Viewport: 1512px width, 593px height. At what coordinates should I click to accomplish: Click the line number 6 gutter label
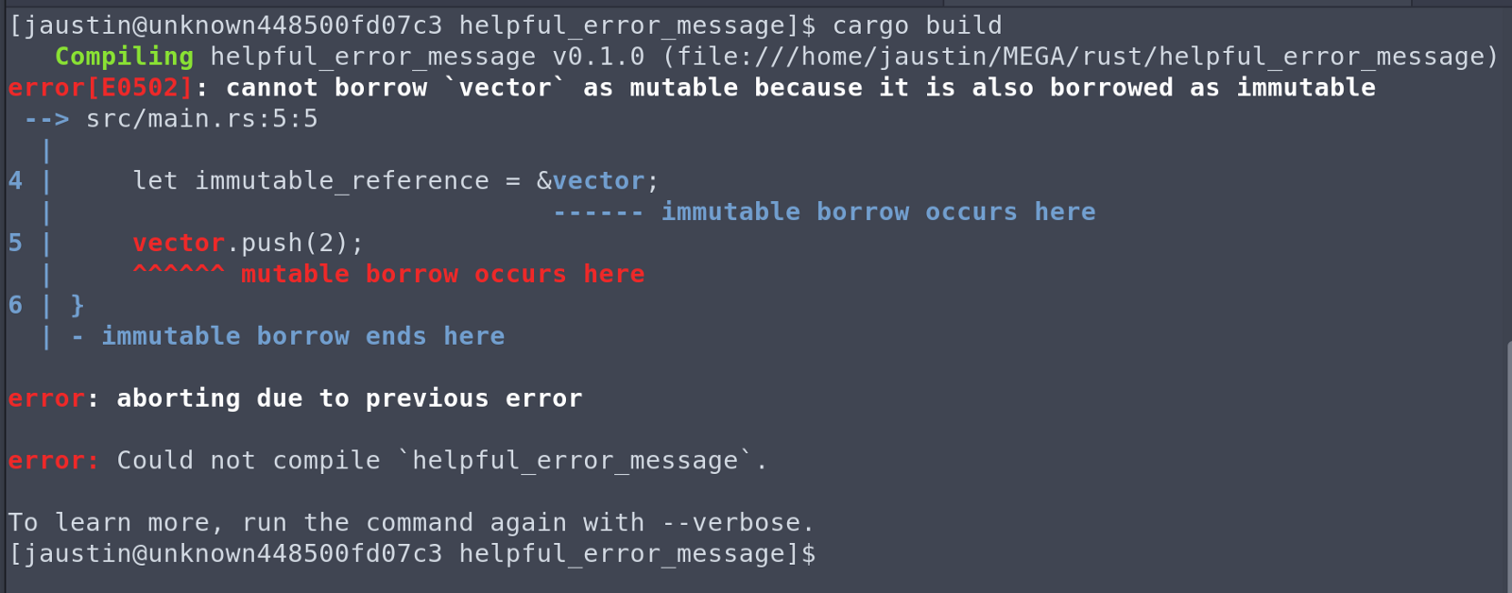15,306
